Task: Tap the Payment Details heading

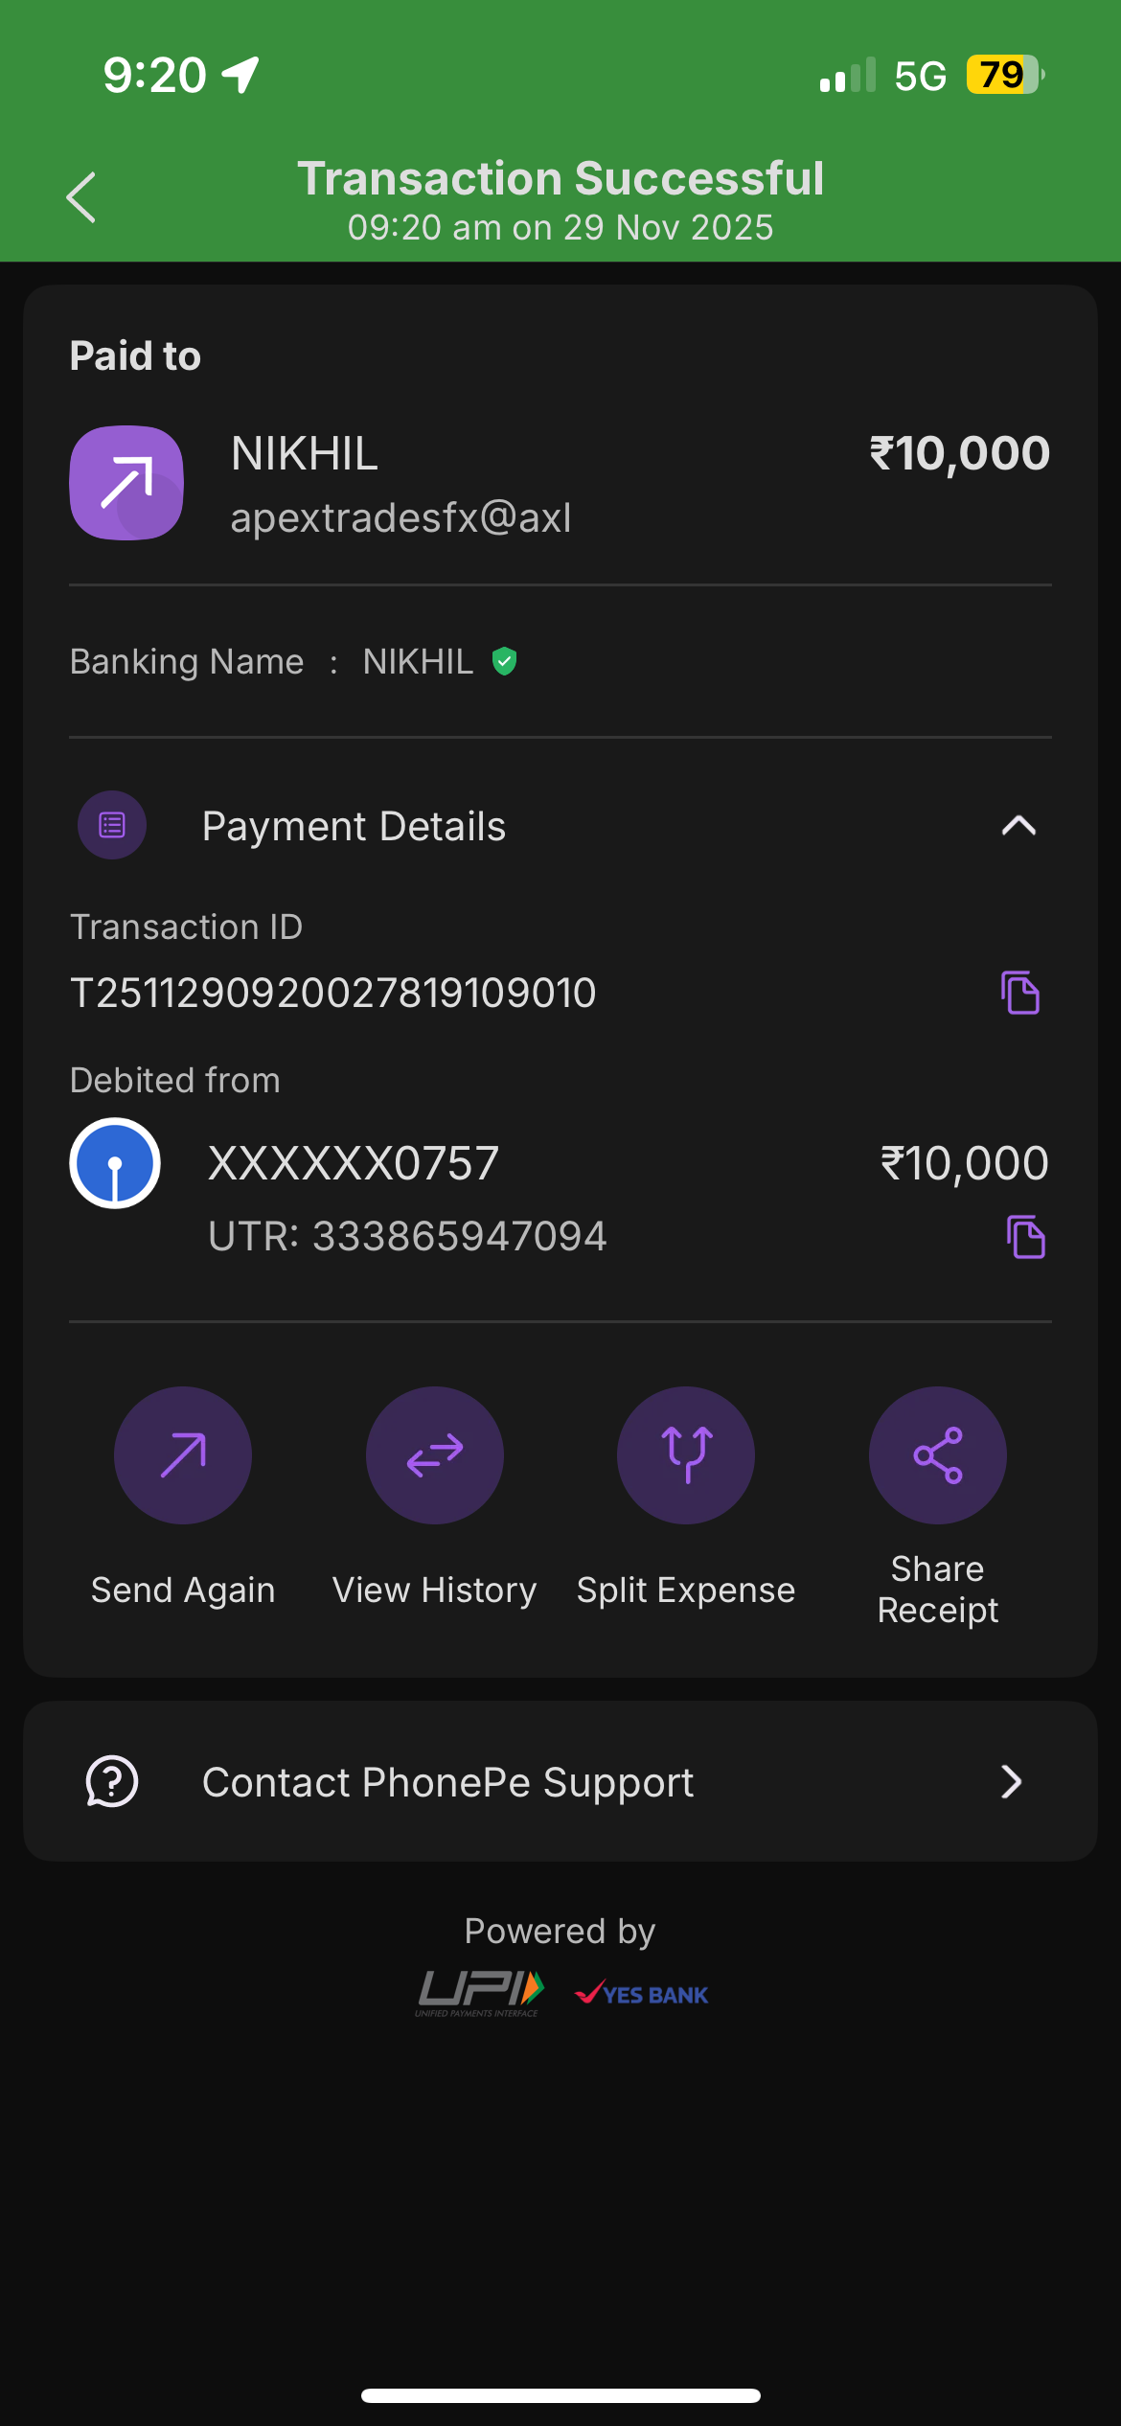Action: pyautogui.click(x=354, y=826)
